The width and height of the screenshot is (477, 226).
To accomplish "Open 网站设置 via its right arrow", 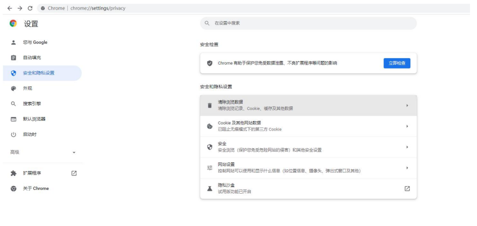I will pyautogui.click(x=407, y=168).
